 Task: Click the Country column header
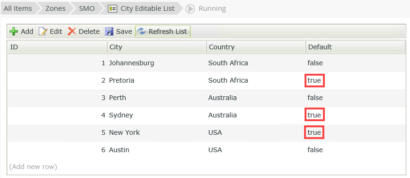(256, 47)
